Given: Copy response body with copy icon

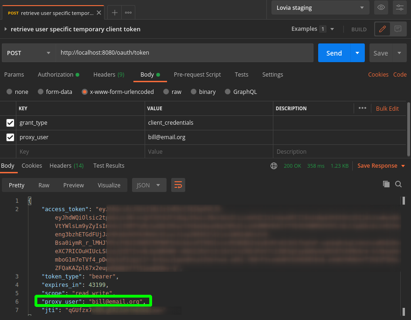Looking at the screenshot, I should click(386, 184).
